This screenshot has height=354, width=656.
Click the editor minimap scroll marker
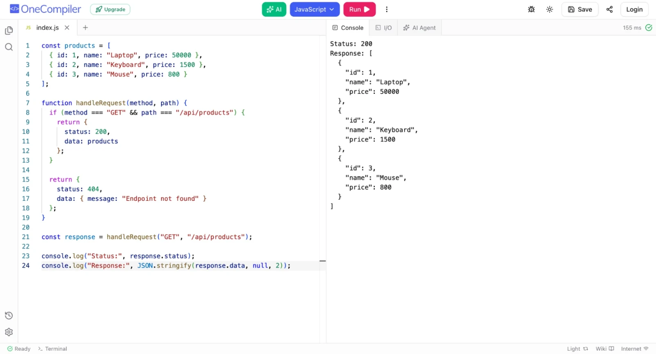[323, 261]
